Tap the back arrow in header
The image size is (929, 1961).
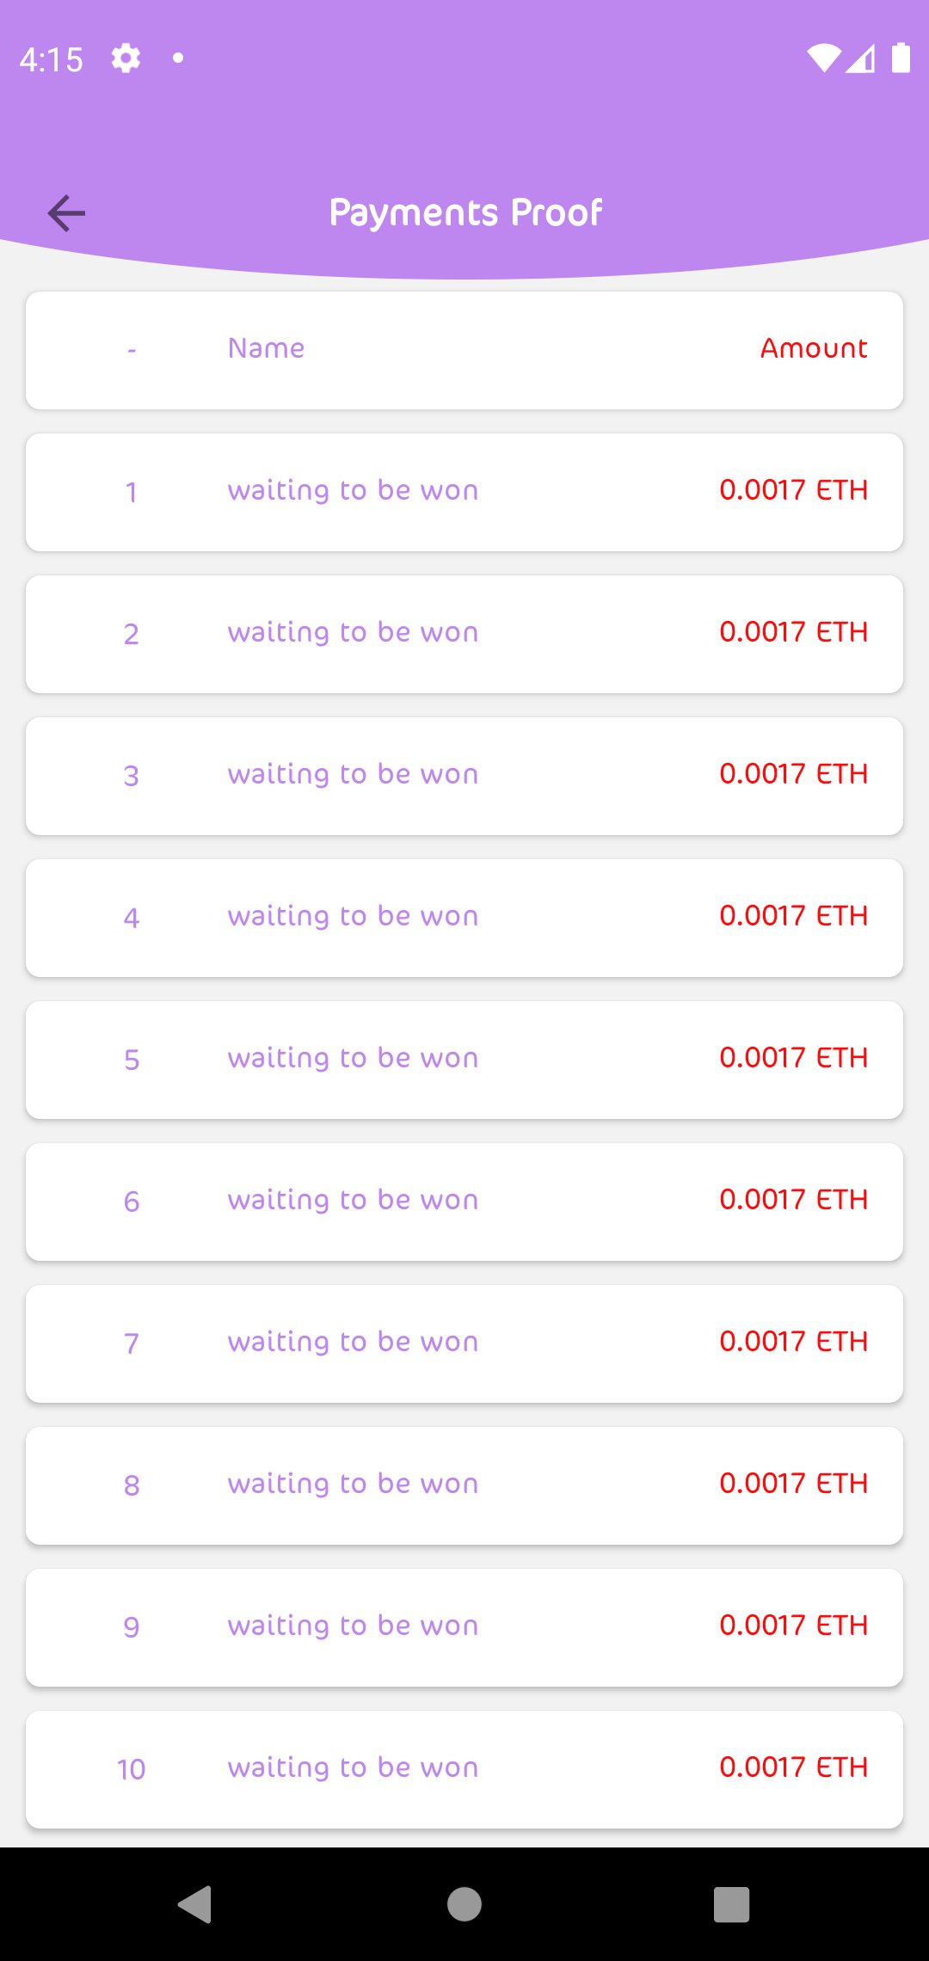point(67,213)
